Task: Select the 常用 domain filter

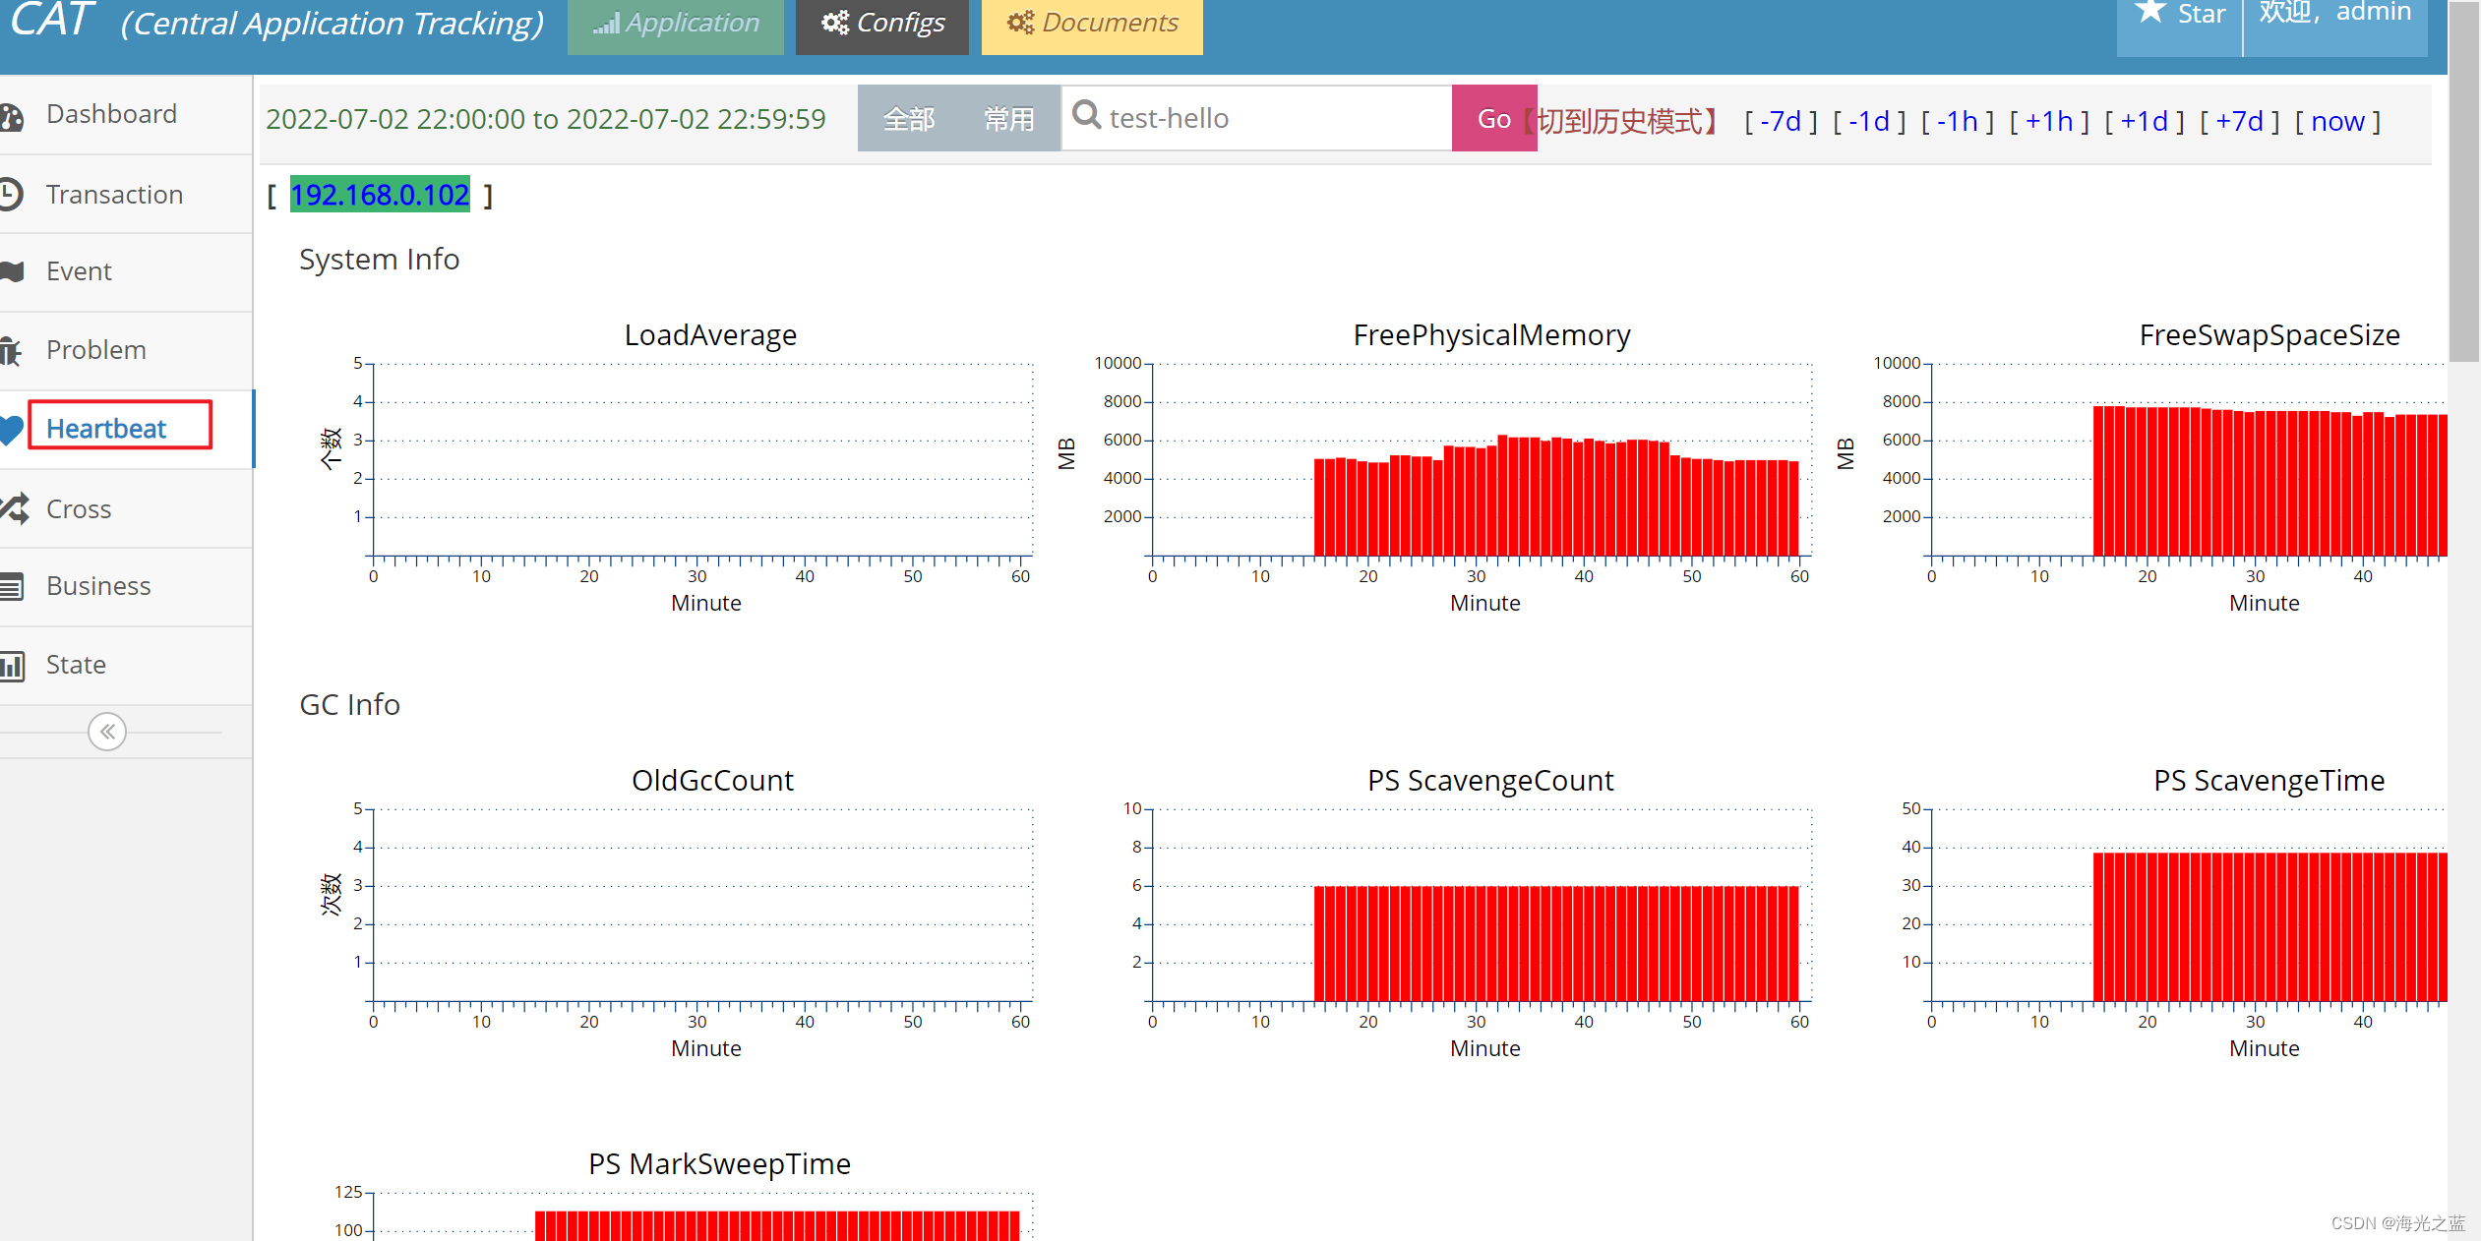Action: click(1009, 119)
